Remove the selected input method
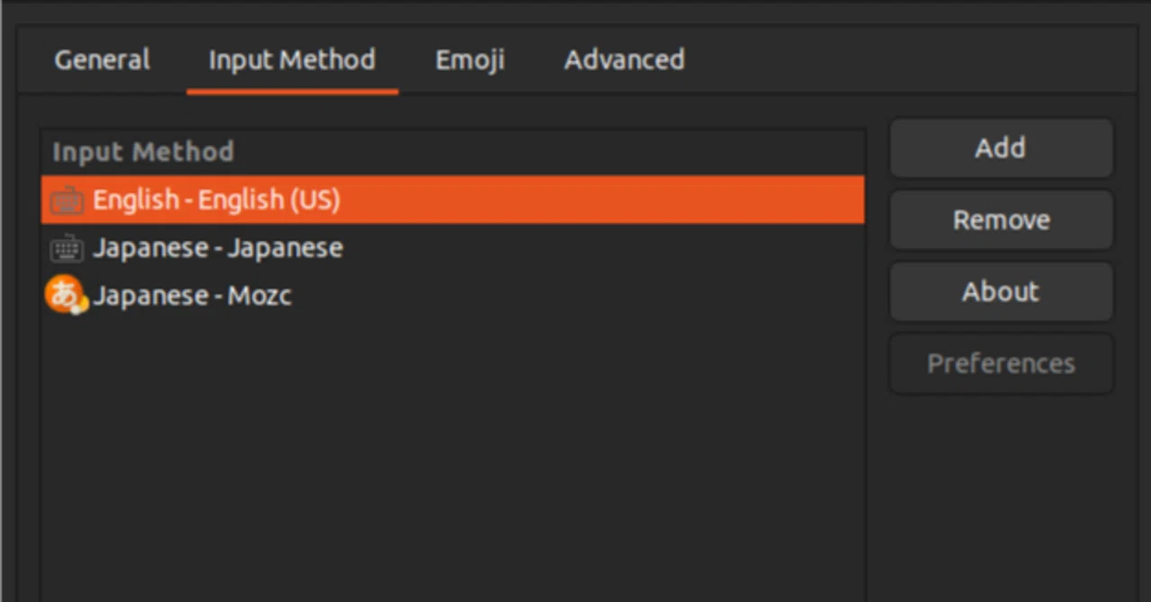1151x602 pixels. point(1001,220)
